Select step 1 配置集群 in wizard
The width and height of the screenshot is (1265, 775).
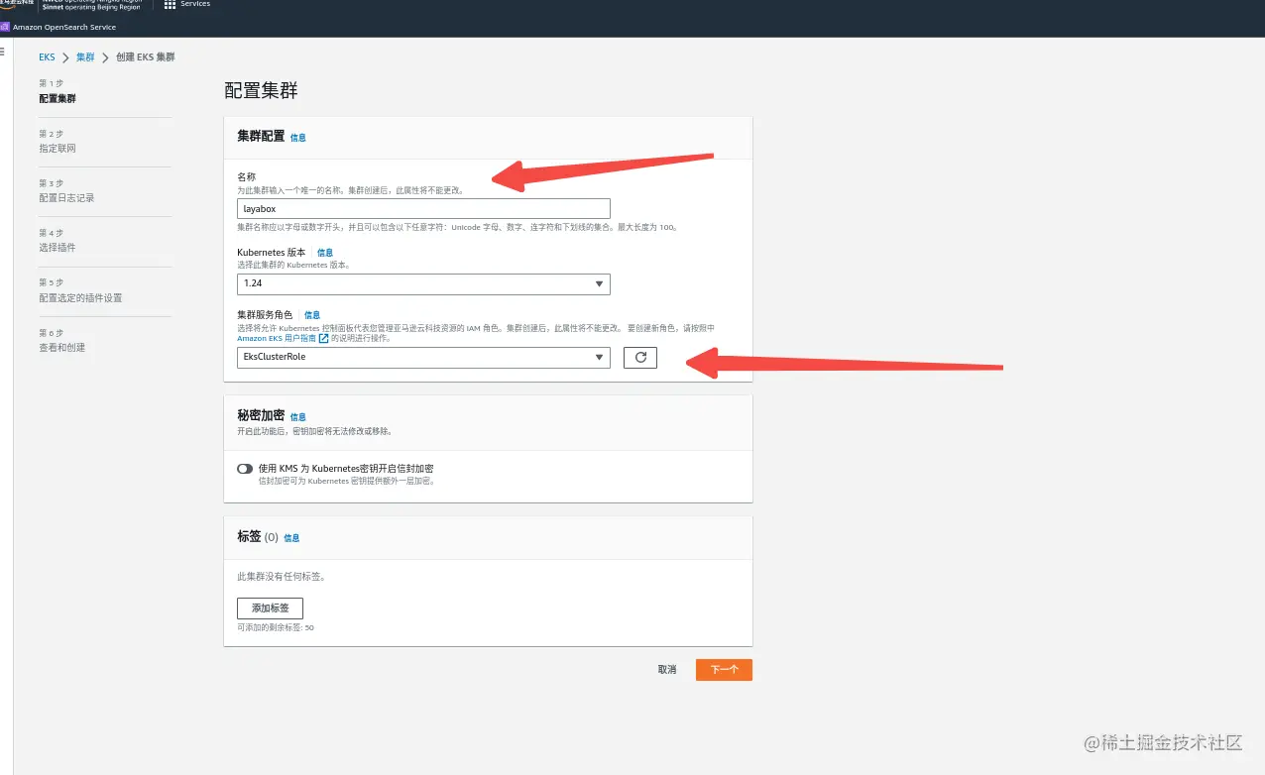[57, 99]
